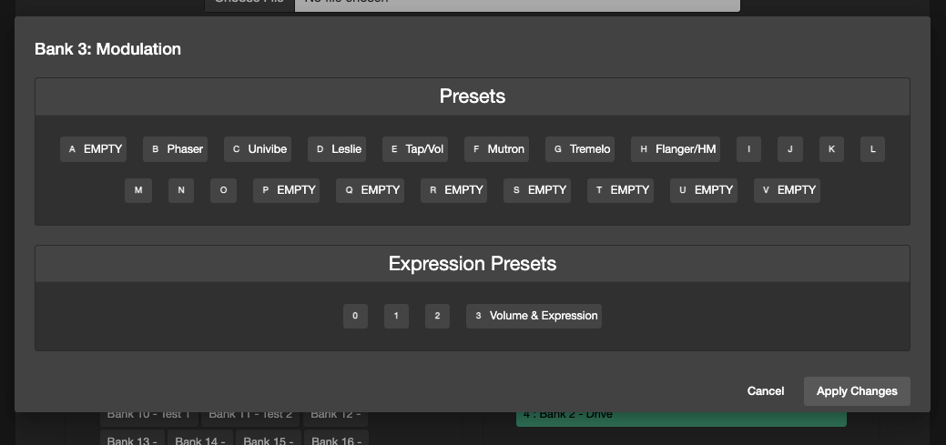Screen dimensions: 946x445
Task: Choose the Tap/Vol preset E
Action: pyautogui.click(x=415, y=149)
